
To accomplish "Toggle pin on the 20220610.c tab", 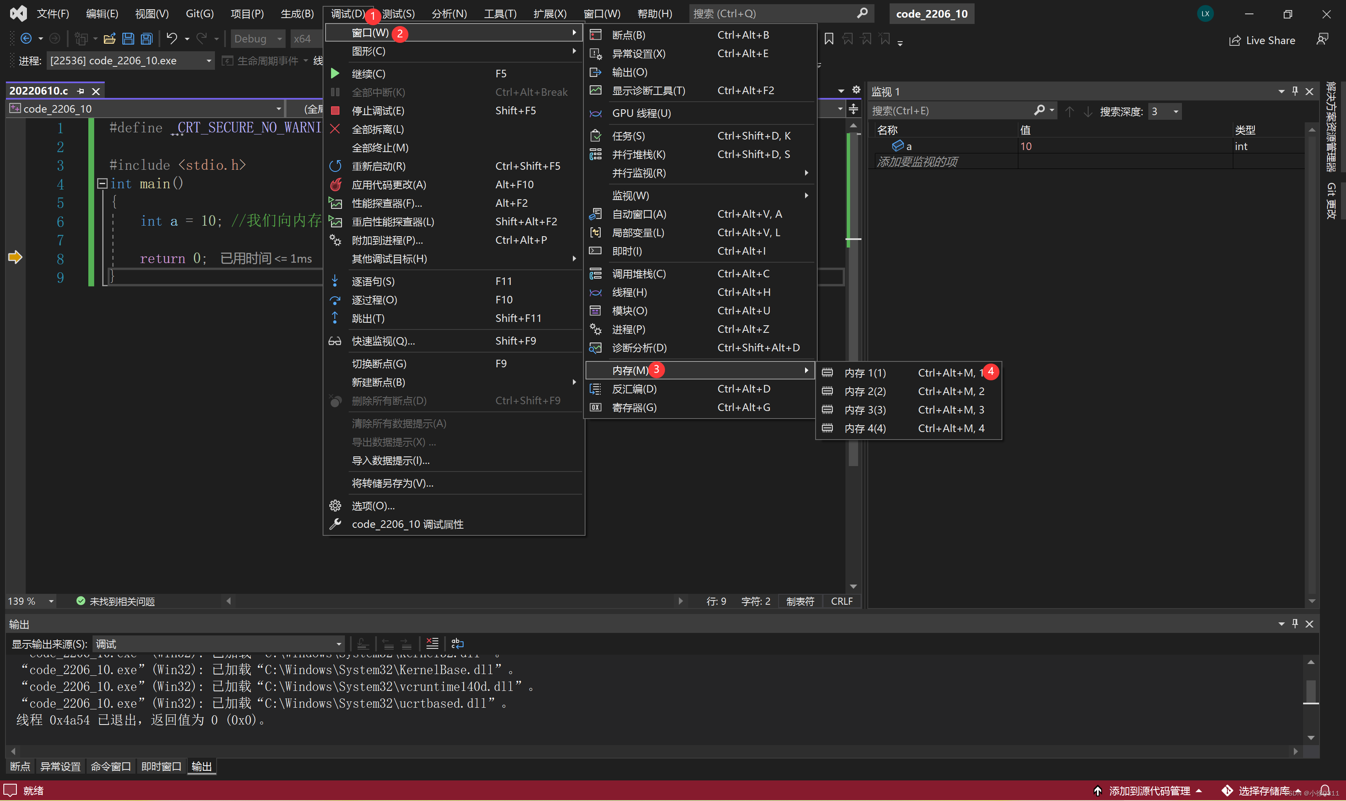I will click(81, 91).
